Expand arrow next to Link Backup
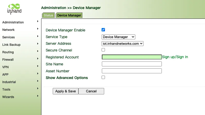Screen dimensions: 205x115 [x=38, y=43]
